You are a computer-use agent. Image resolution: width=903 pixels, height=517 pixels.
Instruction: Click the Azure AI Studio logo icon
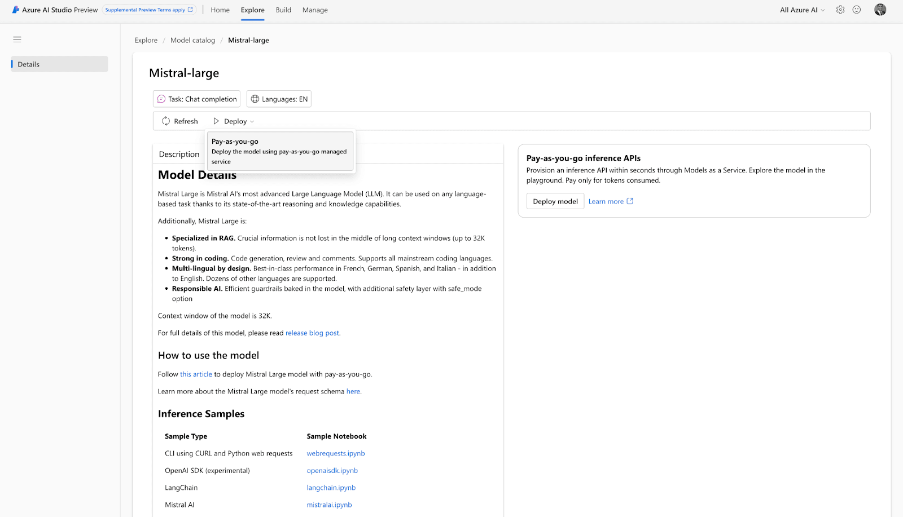[x=16, y=10]
